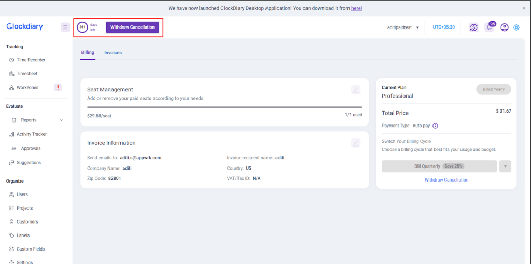The width and height of the screenshot is (531, 264).
Task: Switch to the Invoices tab
Action: click(113, 53)
